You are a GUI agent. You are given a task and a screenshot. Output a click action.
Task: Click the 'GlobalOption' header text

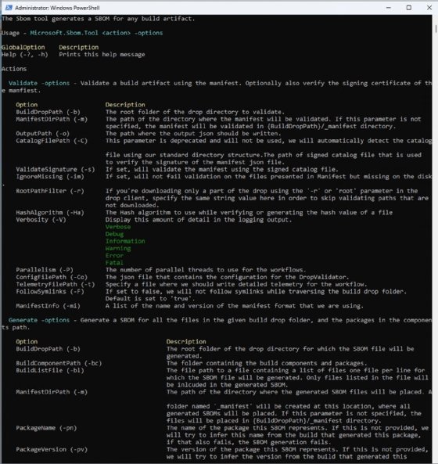[23, 48]
